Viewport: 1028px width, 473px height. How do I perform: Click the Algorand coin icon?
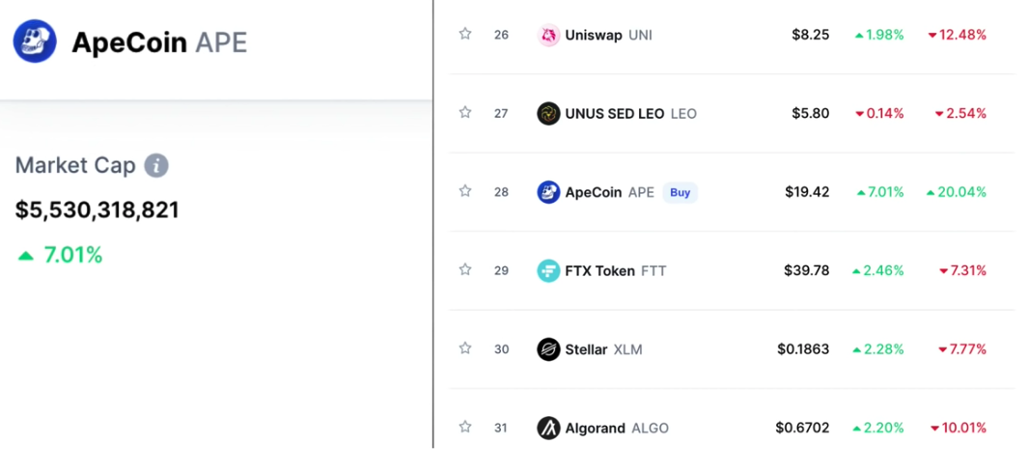point(548,428)
